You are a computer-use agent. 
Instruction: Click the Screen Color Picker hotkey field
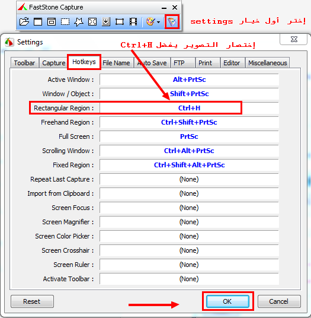click(x=189, y=236)
